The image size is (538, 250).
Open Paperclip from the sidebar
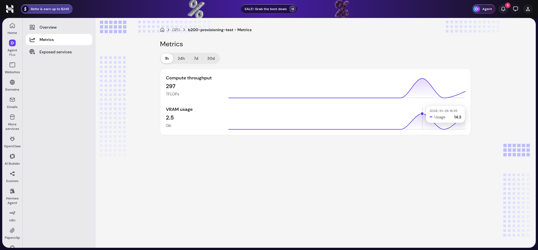(x=12, y=233)
